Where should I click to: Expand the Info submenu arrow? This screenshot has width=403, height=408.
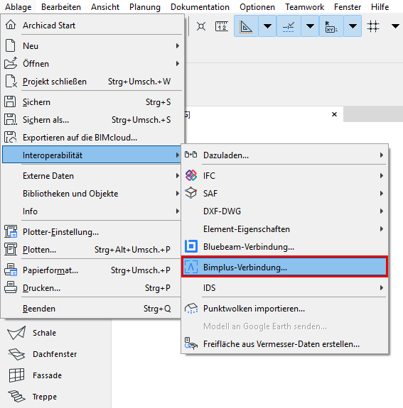(x=178, y=211)
